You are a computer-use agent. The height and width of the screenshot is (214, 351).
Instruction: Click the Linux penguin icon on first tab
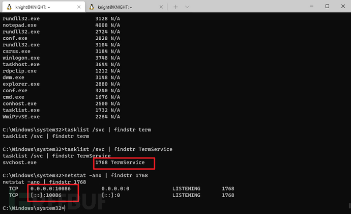[9, 7]
